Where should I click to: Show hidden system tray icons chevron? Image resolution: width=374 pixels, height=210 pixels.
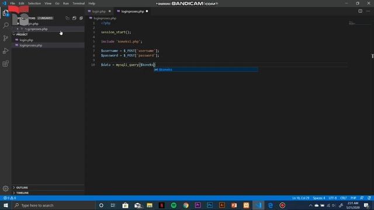coord(310,205)
